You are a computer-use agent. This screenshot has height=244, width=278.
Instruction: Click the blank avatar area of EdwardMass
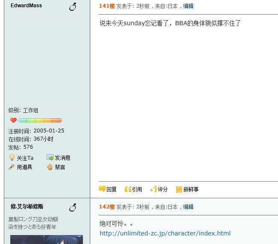click(x=48, y=59)
